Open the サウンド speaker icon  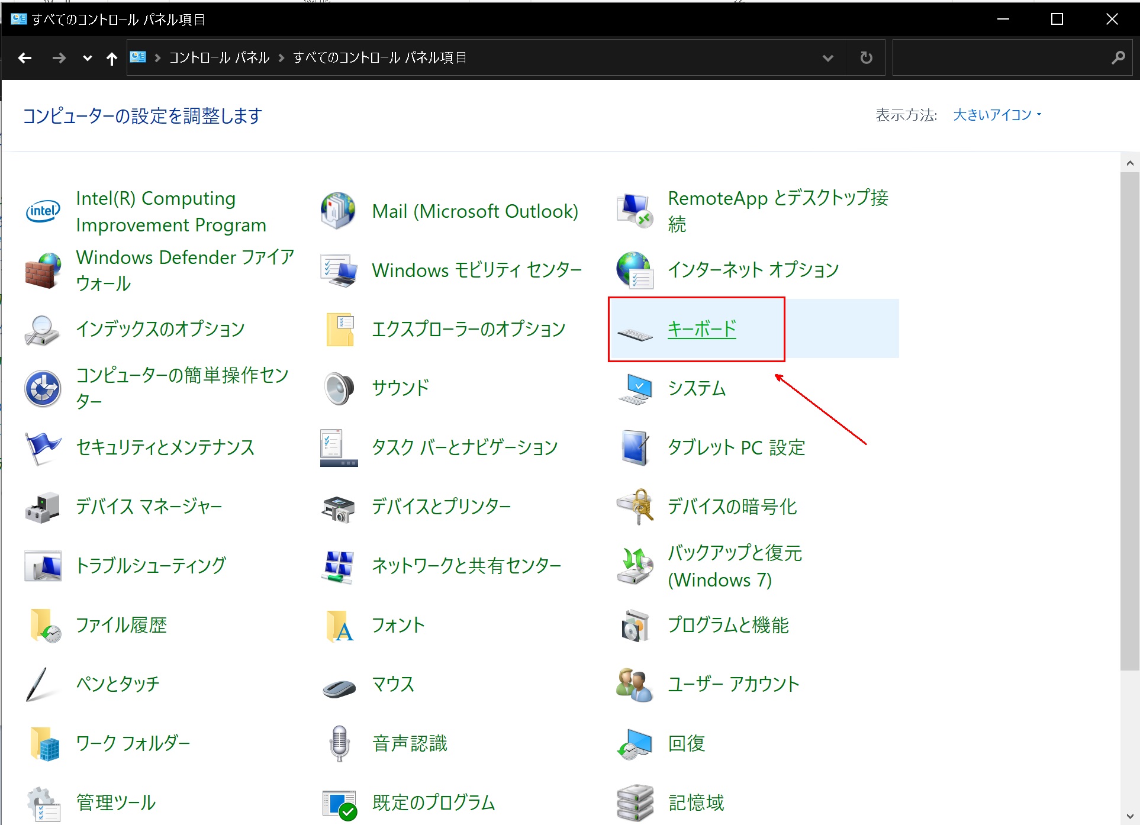pos(339,389)
